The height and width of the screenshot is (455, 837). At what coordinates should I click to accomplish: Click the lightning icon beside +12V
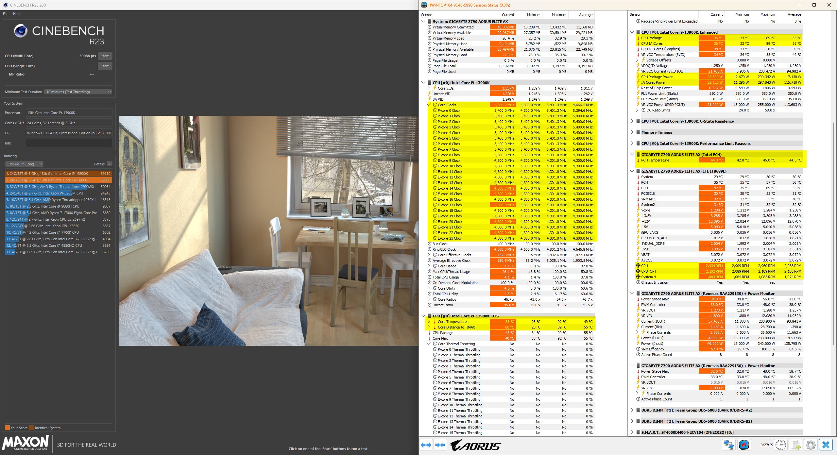[x=638, y=221]
